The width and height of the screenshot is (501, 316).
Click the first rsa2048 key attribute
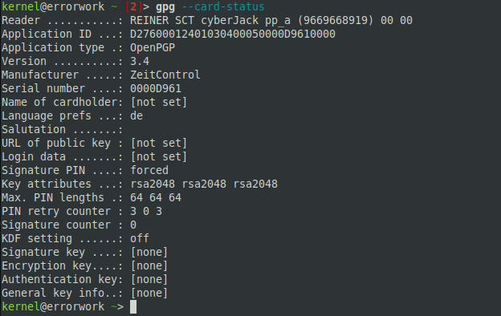click(153, 184)
